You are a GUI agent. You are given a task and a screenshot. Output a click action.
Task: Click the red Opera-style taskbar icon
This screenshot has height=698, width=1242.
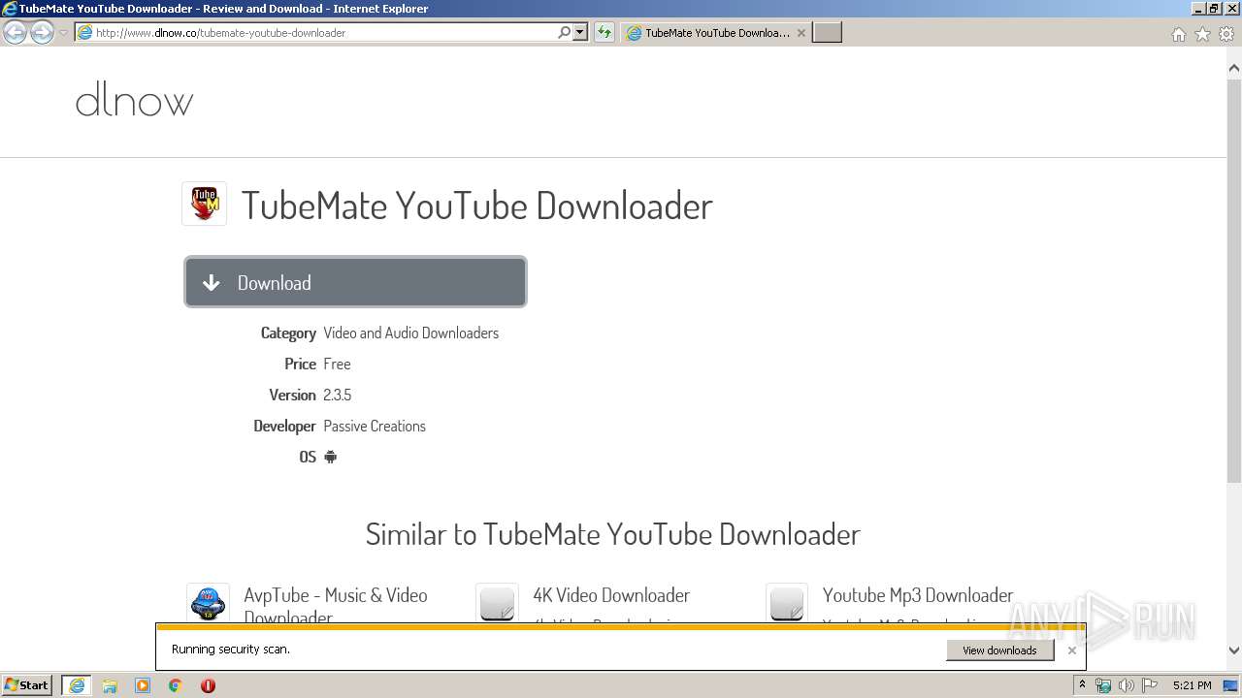[208, 685]
